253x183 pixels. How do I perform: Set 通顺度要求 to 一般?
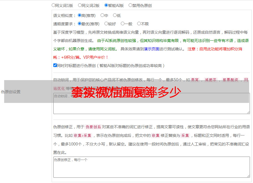pos(123,24)
